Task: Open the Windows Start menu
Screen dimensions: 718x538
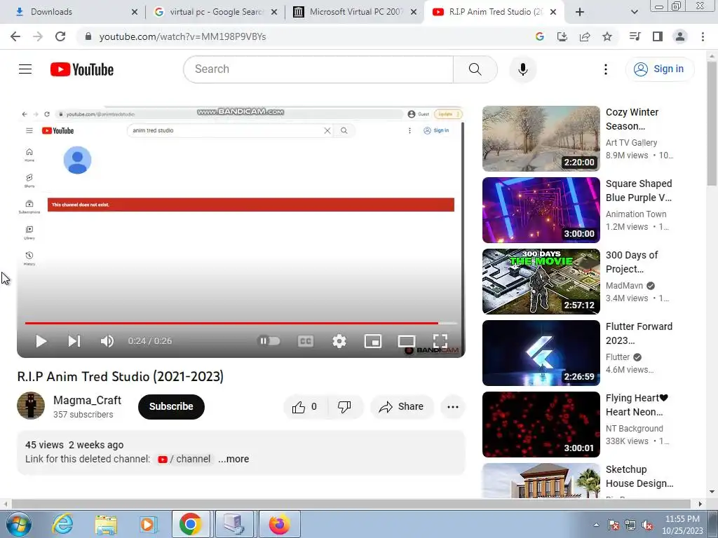Action: pos(19,524)
